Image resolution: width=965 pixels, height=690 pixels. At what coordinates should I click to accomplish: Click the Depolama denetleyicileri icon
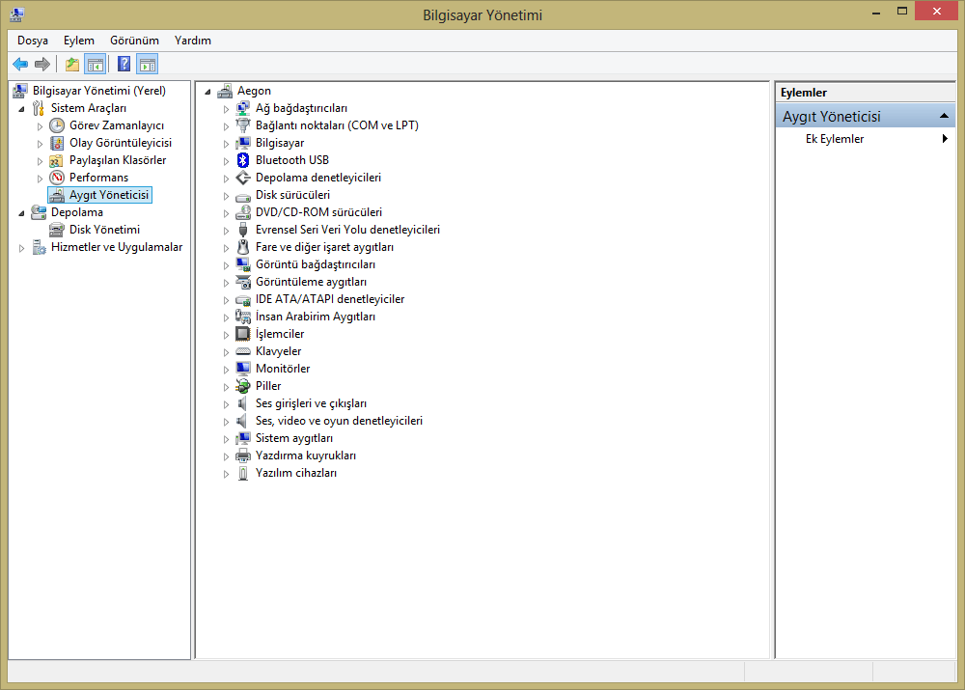click(243, 178)
